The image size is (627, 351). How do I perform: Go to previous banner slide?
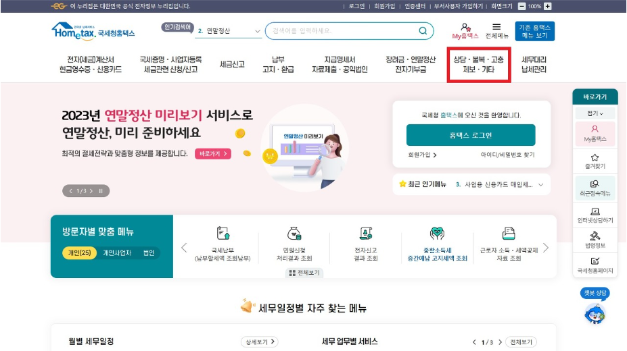[x=71, y=191]
